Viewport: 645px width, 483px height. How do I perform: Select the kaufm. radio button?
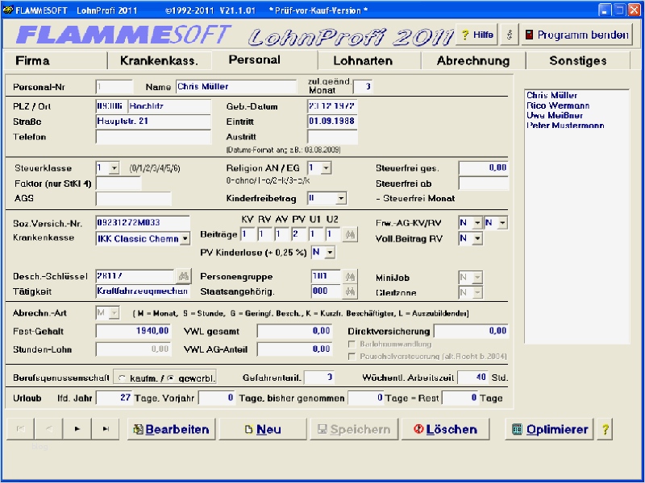pyautogui.click(x=122, y=377)
